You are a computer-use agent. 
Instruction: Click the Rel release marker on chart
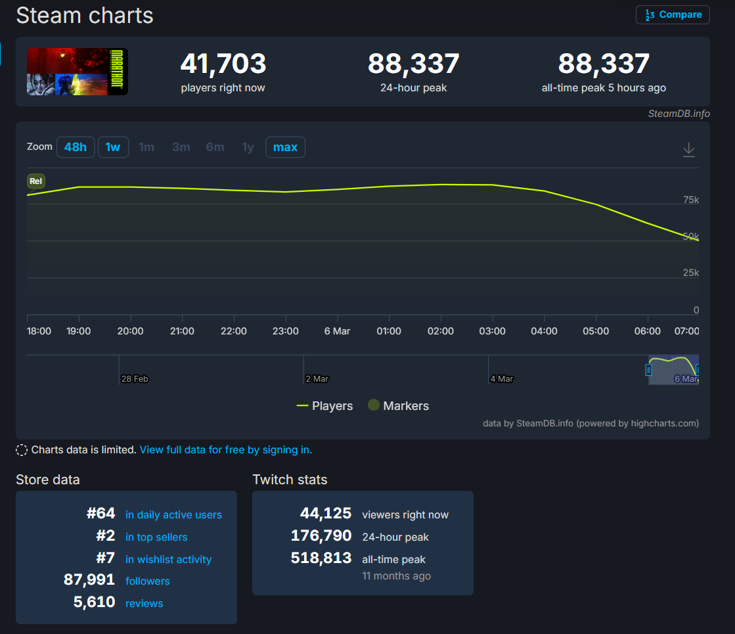[36, 181]
